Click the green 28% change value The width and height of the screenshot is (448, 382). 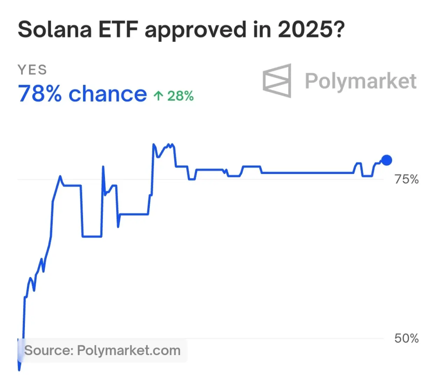[x=180, y=96]
